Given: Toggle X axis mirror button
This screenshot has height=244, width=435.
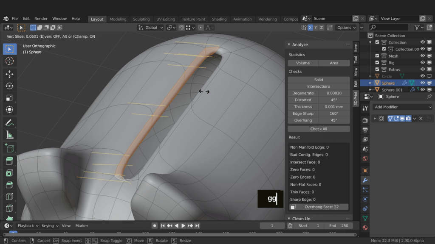Looking at the screenshot, I should coord(310,28).
